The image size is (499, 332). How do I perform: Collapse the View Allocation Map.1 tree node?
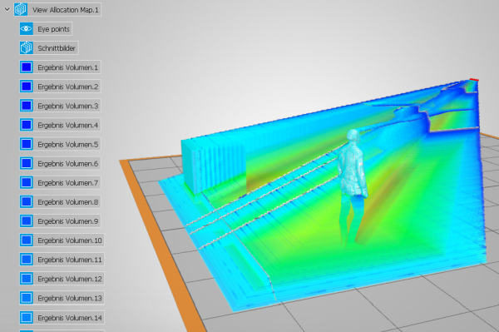(x=7, y=9)
